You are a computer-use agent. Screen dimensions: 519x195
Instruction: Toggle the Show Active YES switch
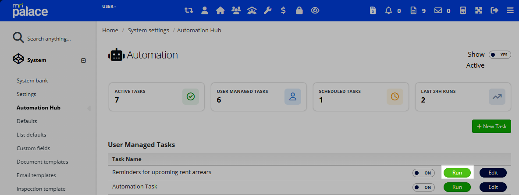pos(500,55)
